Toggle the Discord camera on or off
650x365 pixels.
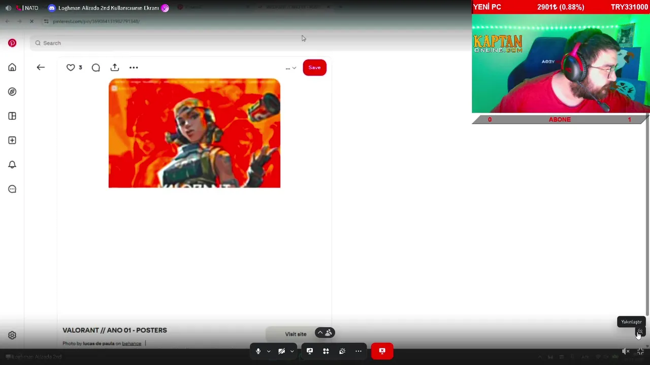[281, 351]
